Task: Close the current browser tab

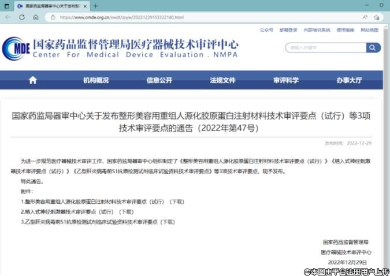Action: [86, 6]
